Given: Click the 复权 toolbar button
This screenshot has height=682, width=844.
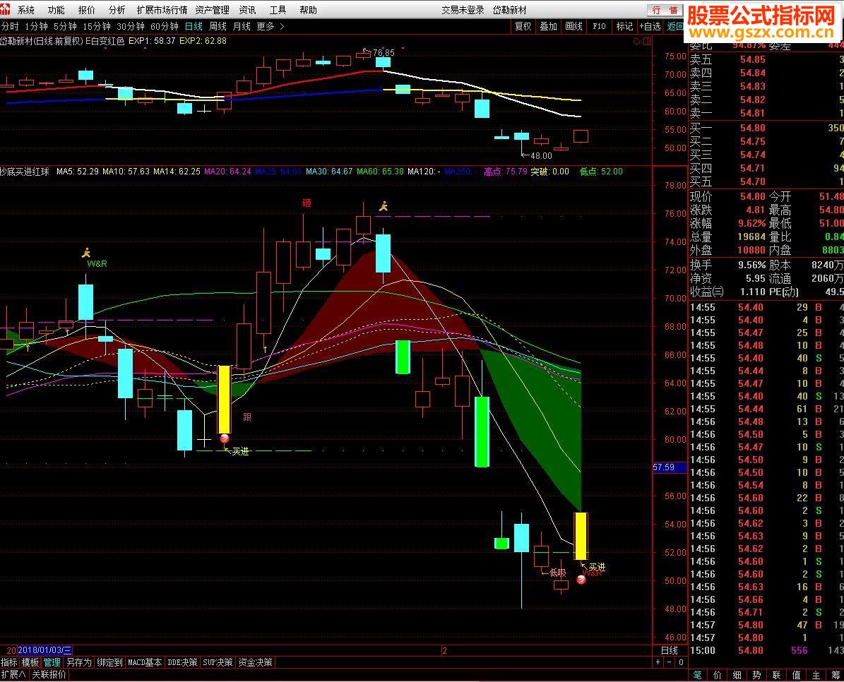Looking at the screenshot, I should (x=523, y=26).
